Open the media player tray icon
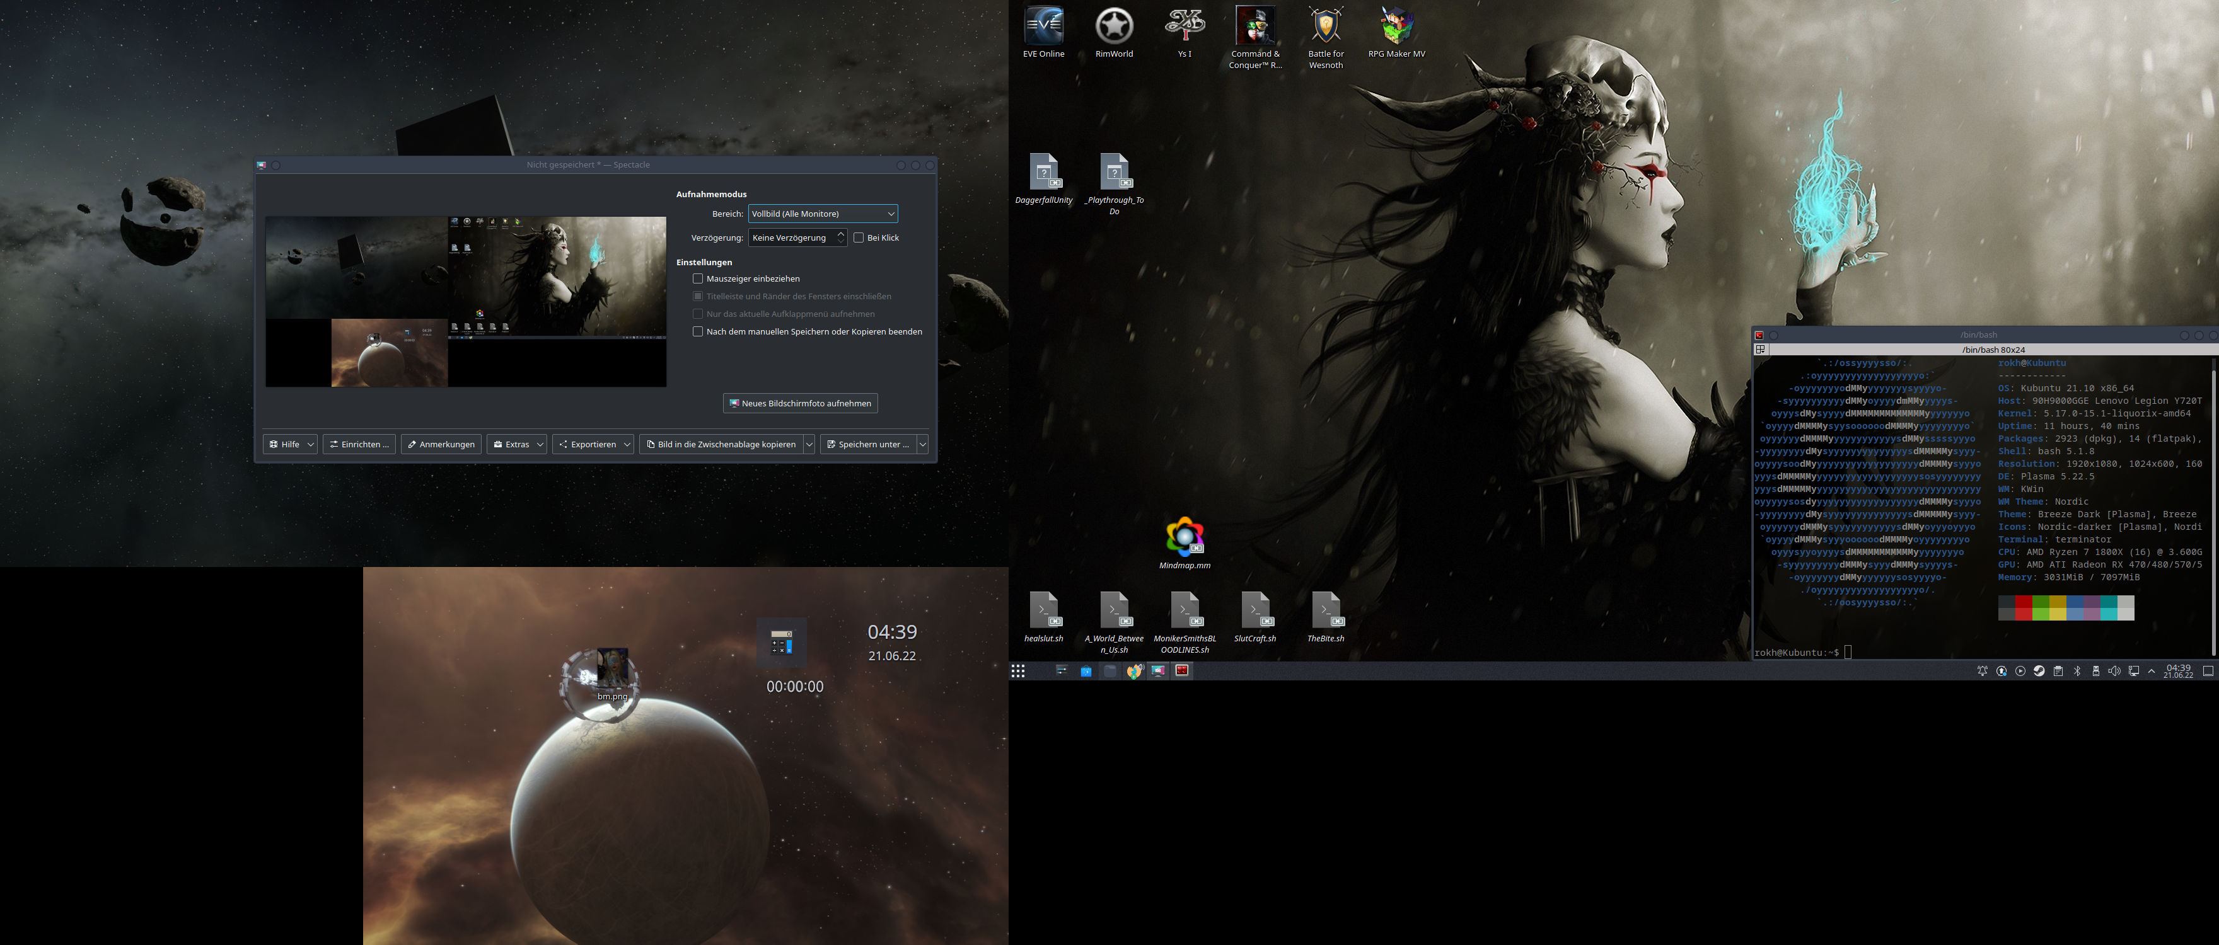The height and width of the screenshot is (945, 2219). click(2020, 672)
